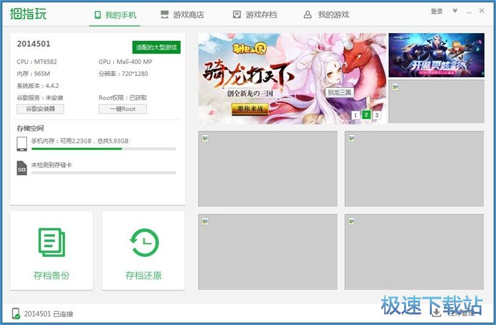Click the SD card icon
Image resolution: width=496 pixels, height=325 pixels.
(22, 168)
